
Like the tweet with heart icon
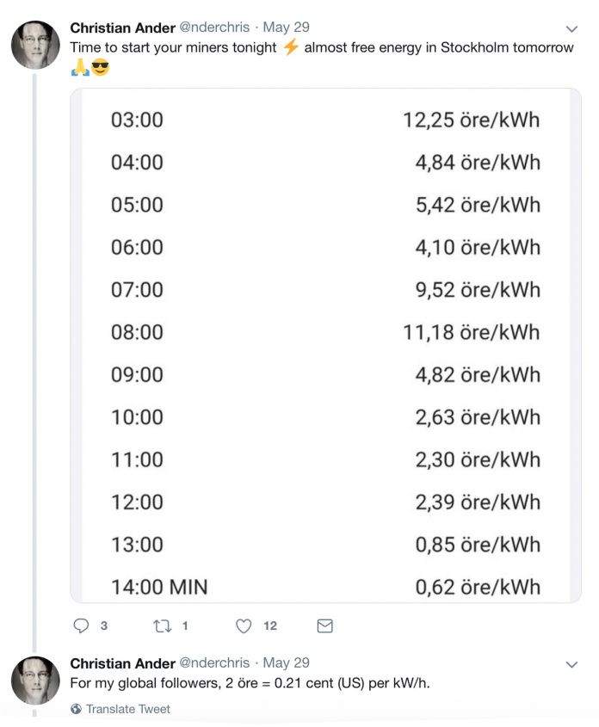(x=244, y=626)
